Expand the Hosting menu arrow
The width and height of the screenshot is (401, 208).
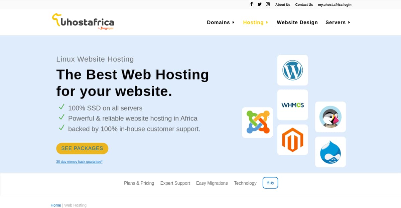click(x=267, y=22)
